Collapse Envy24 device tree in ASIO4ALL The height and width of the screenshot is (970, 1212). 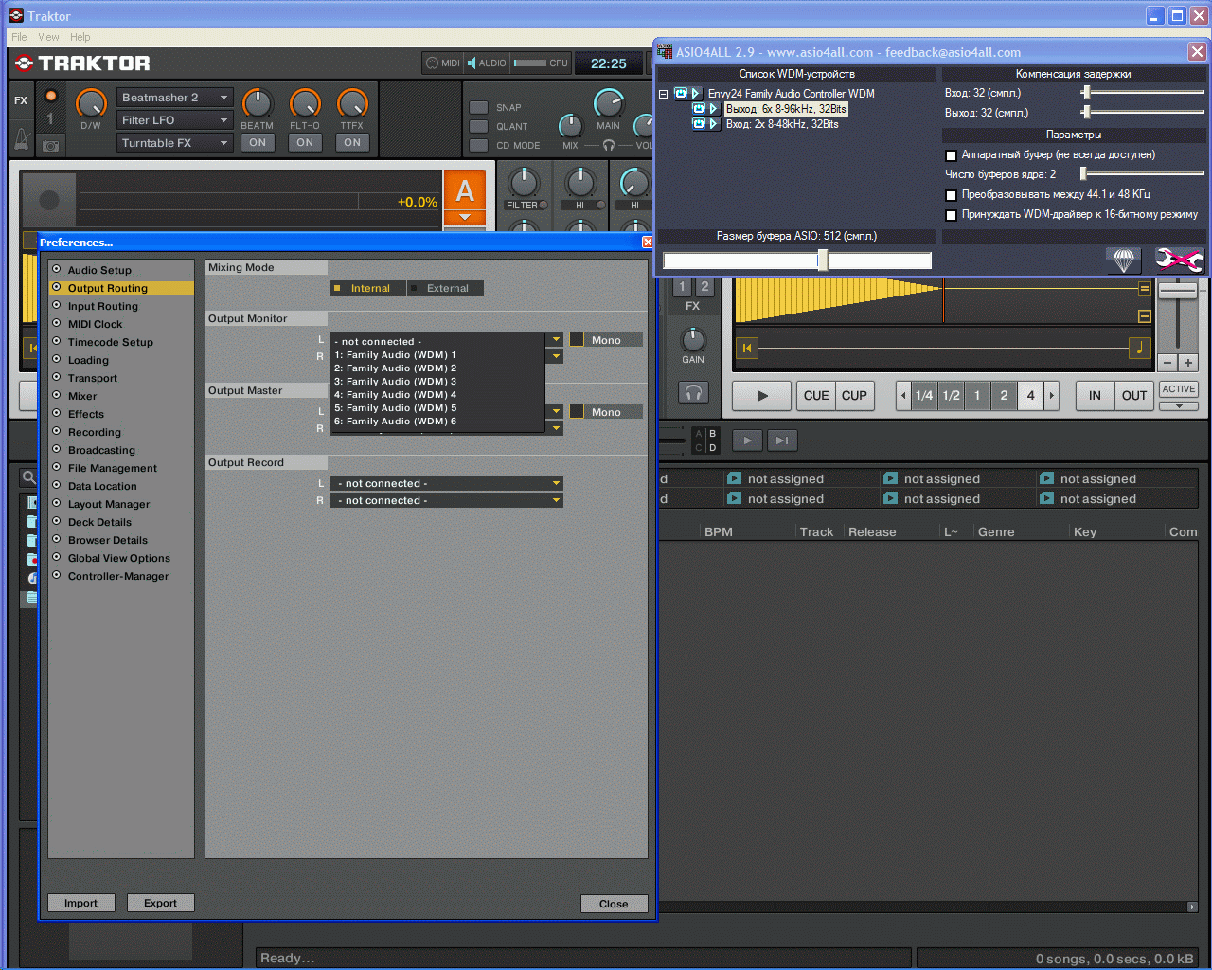pyautogui.click(x=663, y=94)
